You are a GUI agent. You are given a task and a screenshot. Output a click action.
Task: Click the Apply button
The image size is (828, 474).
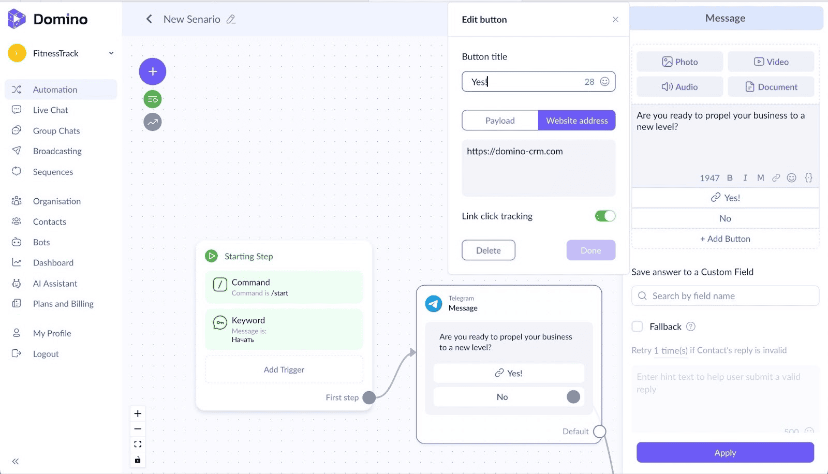(x=725, y=453)
